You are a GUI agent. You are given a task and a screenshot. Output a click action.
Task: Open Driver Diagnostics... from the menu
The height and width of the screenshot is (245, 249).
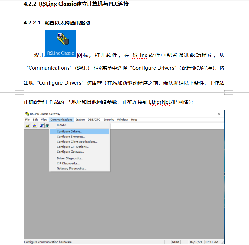pos(79,158)
